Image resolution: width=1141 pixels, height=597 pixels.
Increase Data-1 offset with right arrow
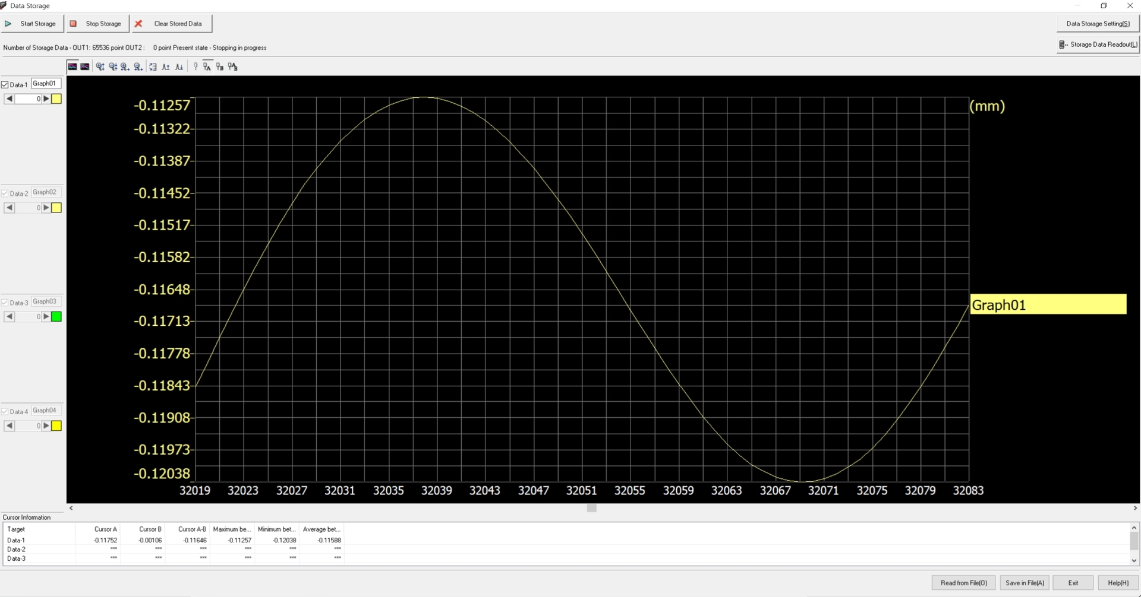point(46,99)
